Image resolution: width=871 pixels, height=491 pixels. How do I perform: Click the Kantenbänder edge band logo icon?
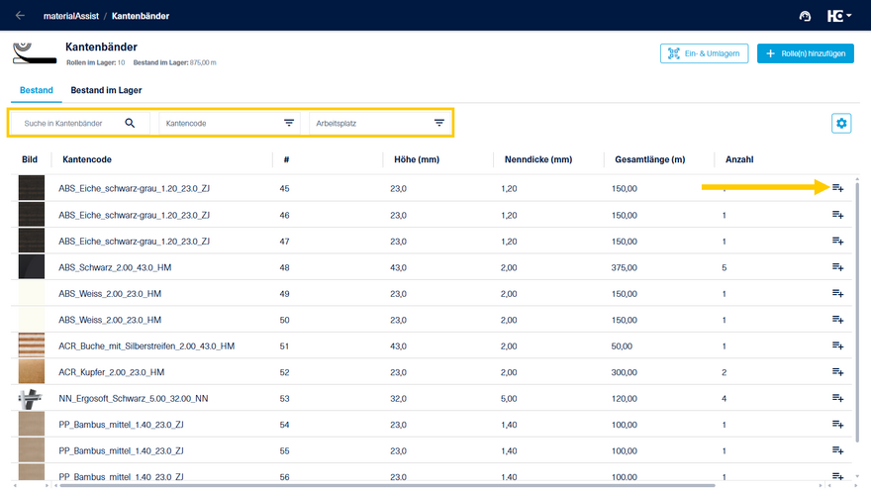[35, 53]
